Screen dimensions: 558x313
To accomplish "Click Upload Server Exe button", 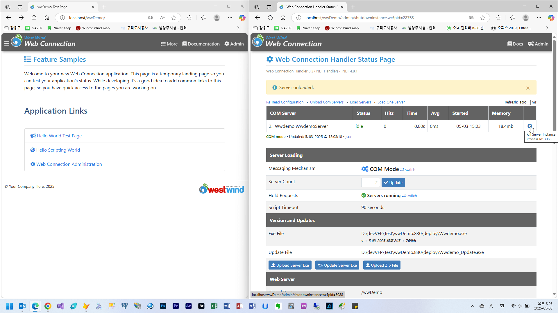I will click(x=290, y=265).
